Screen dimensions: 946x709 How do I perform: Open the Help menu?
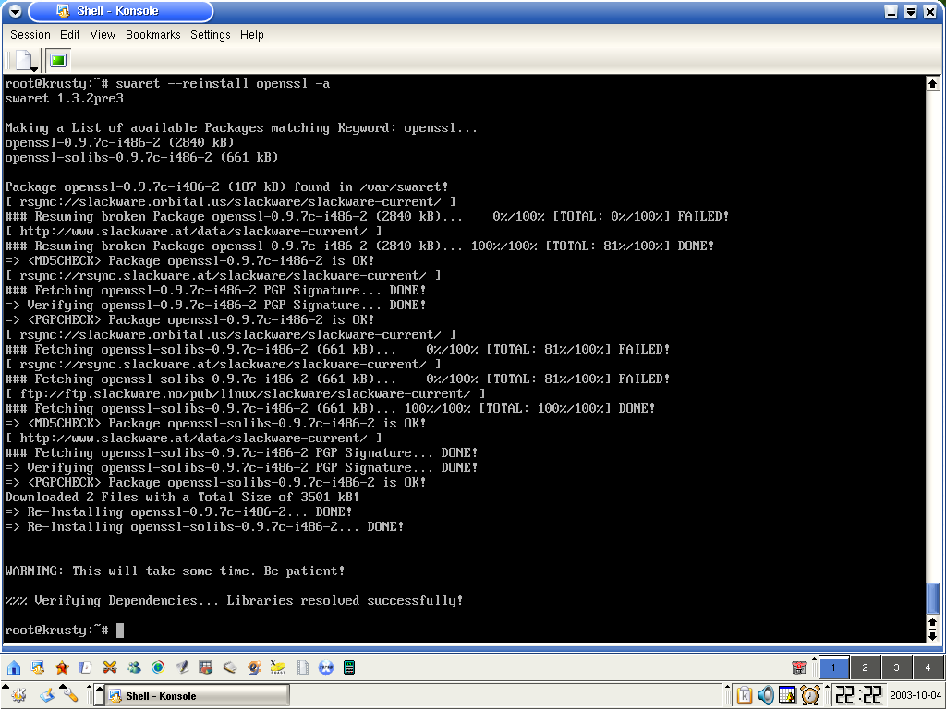[251, 35]
